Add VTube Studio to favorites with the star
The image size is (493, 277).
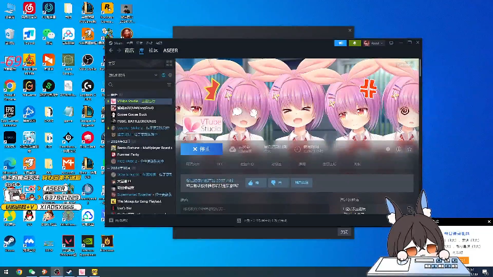pyautogui.click(x=409, y=149)
